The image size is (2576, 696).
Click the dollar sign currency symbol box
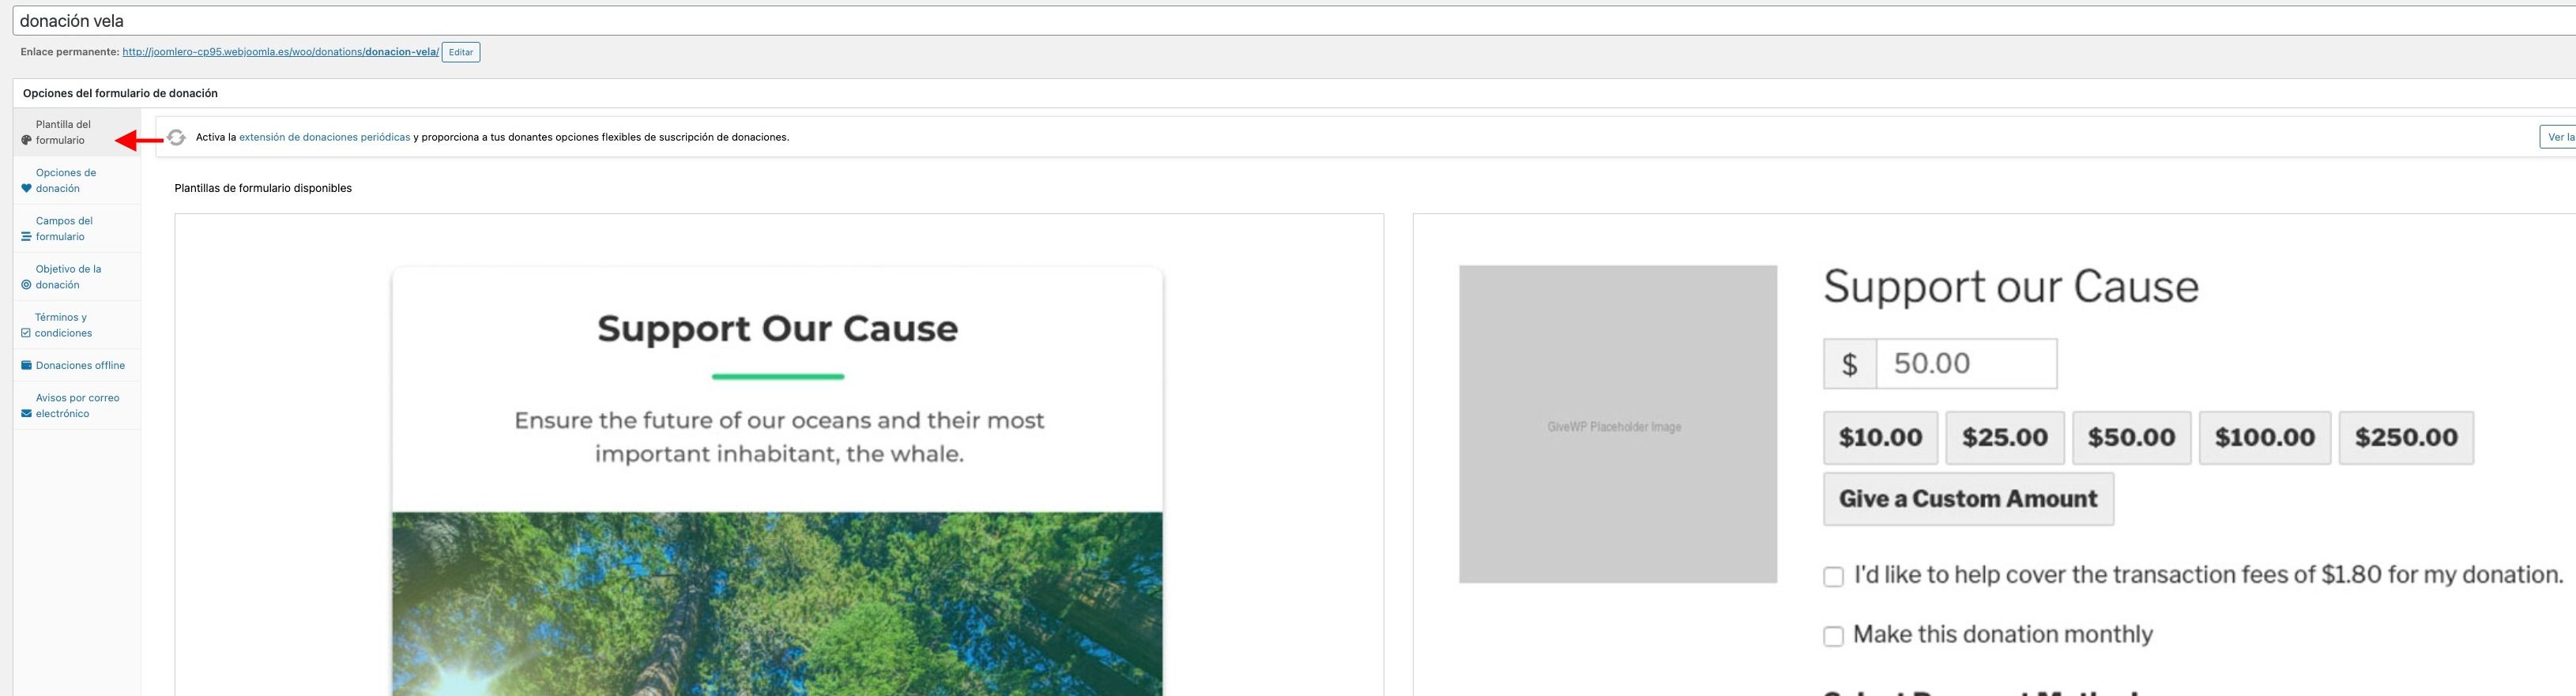click(1850, 363)
